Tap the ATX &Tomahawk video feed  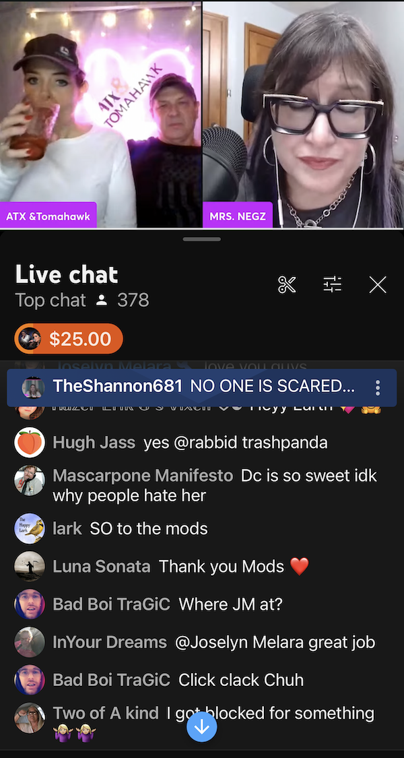100,114
